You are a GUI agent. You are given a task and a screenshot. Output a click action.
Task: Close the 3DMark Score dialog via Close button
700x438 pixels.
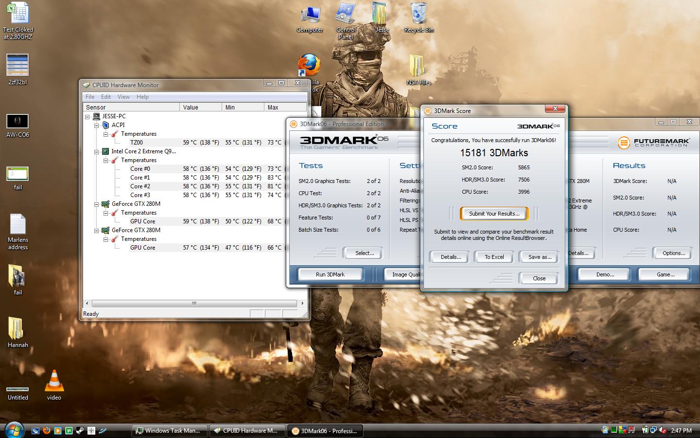539,278
